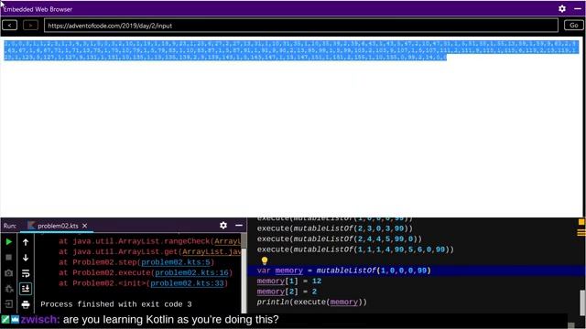The width and height of the screenshot is (586, 329).
Task: Open problem02.kts:5 stack trace link
Action: [176, 262]
